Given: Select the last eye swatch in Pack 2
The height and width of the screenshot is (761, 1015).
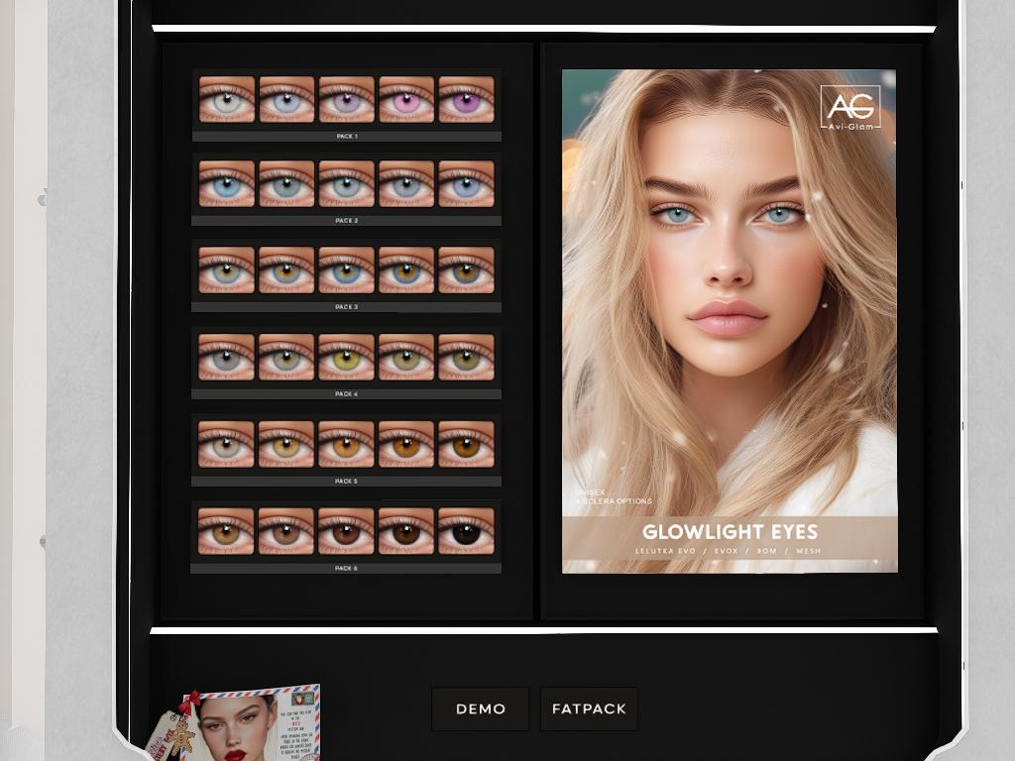Looking at the screenshot, I should 466,184.
